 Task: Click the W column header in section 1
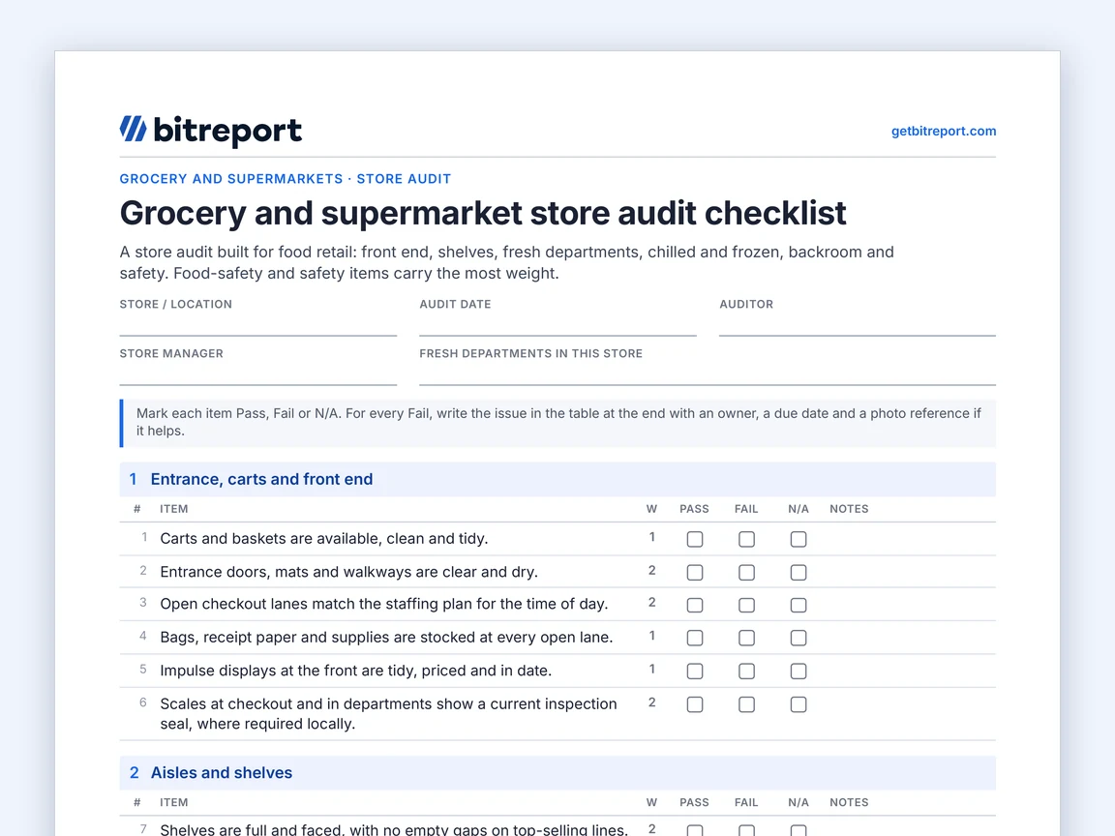click(651, 509)
